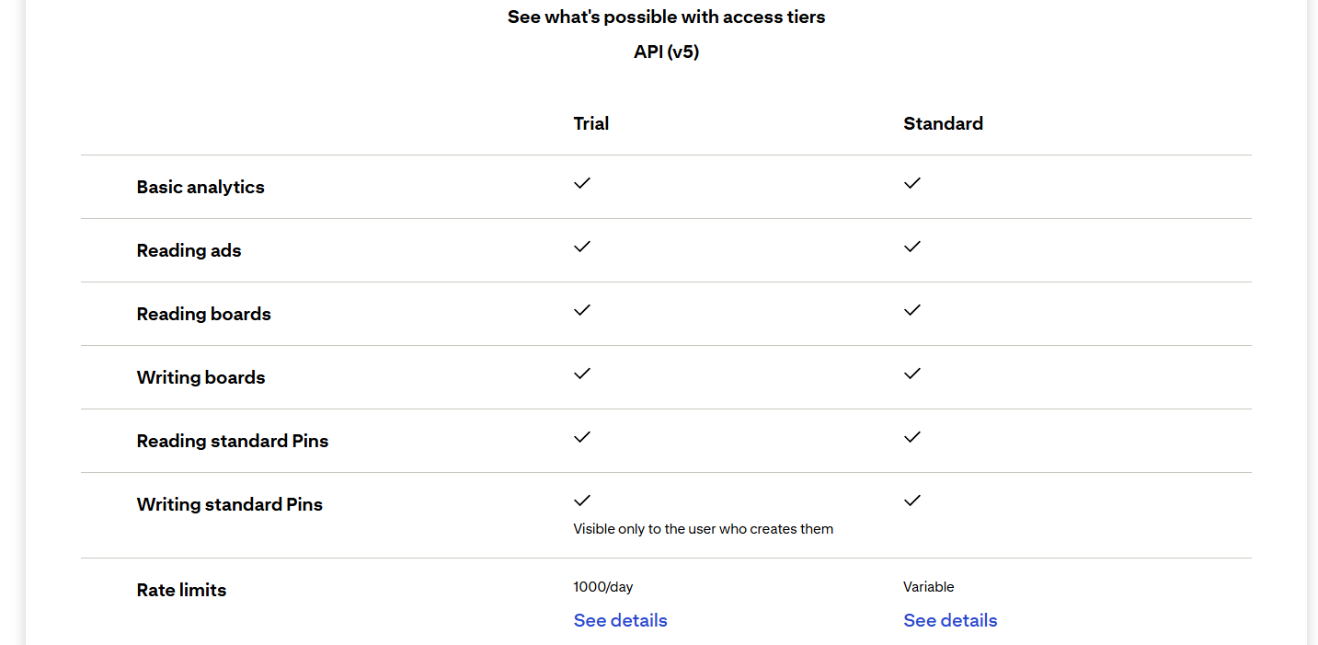Viewport: 1318px width, 645px height.
Task: Select the Standard checkmark for Writing boards
Action: tap(911, 374)
